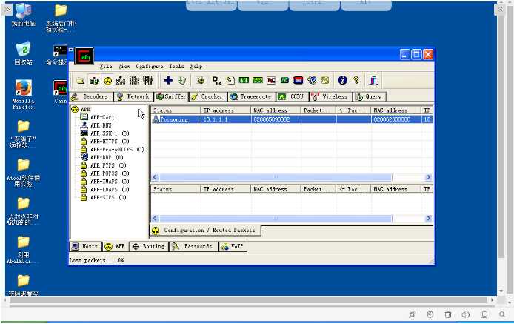Switch to the Hosts bottom tab

(85, 247)
